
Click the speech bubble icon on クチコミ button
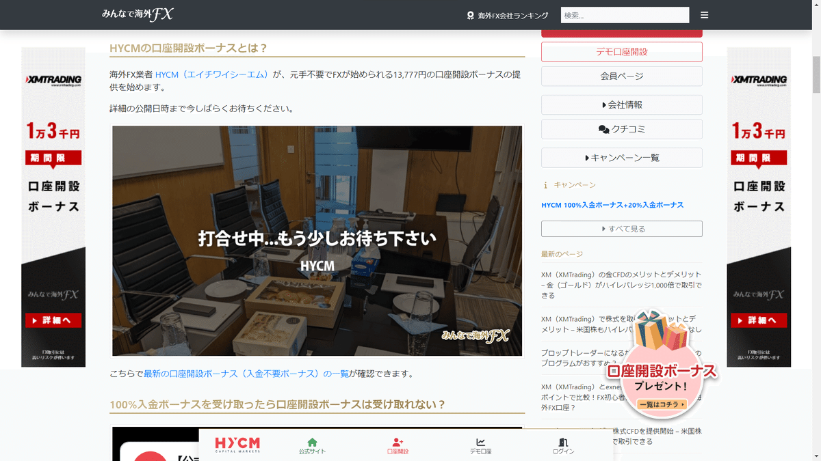point(602,130)
